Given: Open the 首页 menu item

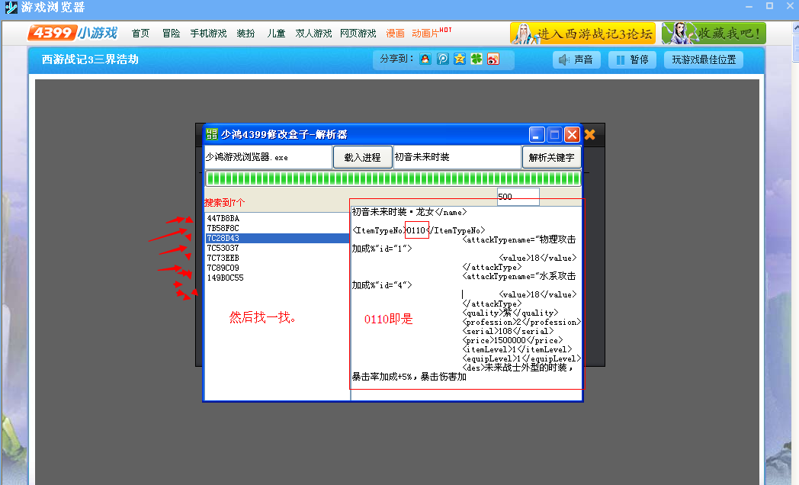Looking at the screenshot, I should click(x=140, y=34).
